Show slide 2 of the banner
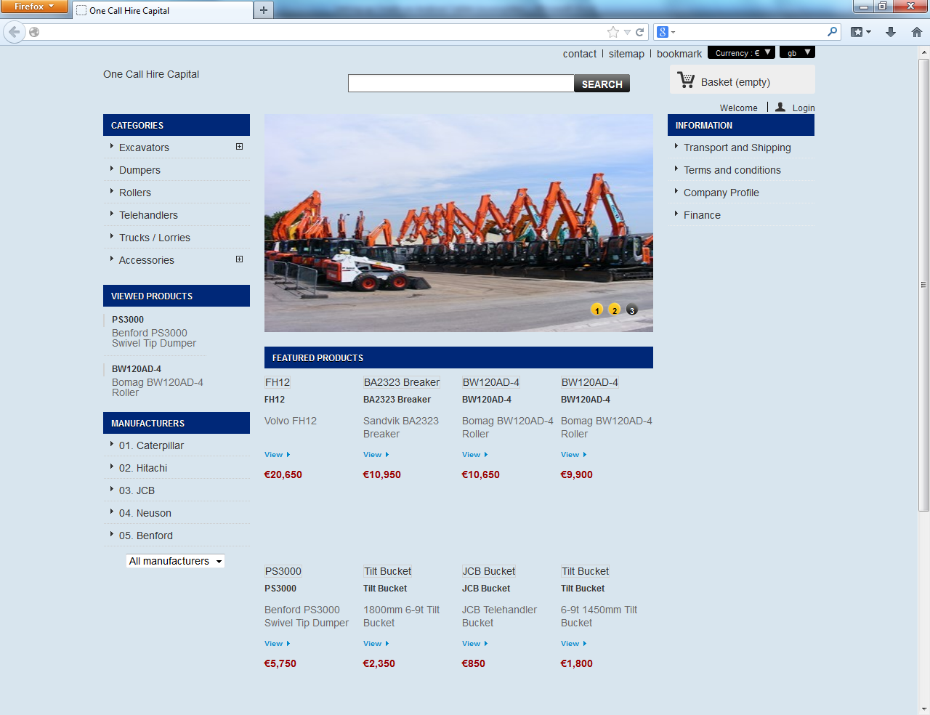This screenshot has width=930, height=715. [x=615, y=310]
